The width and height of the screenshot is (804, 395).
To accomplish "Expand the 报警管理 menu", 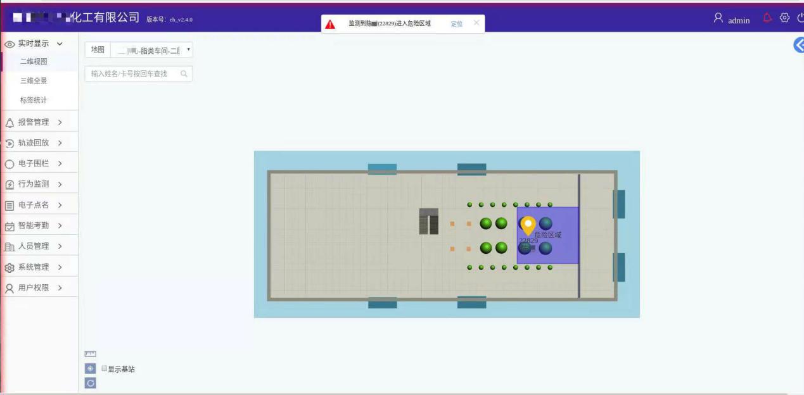I will (39, 122).
